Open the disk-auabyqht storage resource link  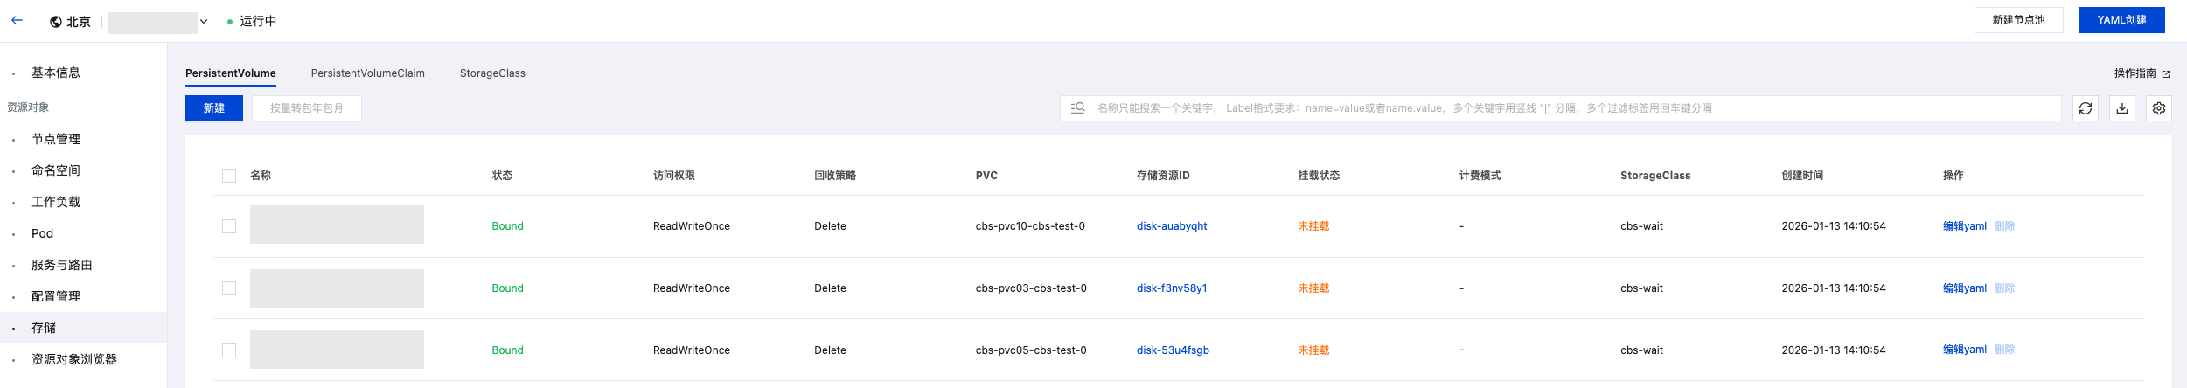coord(1171,226)
